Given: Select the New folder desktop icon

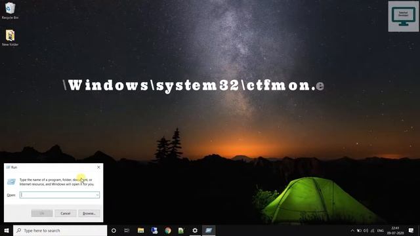Looking at the screenshot, I should coord(10,38).
